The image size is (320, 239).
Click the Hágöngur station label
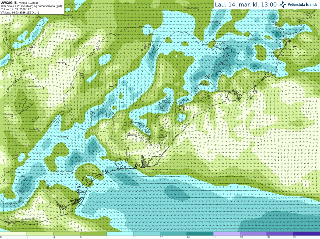point(61,63)
